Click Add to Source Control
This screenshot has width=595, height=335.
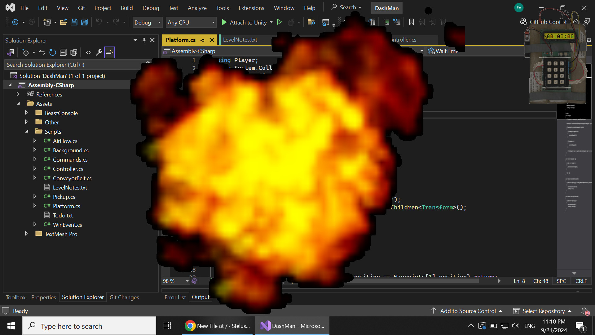click(x=468, y=311)
